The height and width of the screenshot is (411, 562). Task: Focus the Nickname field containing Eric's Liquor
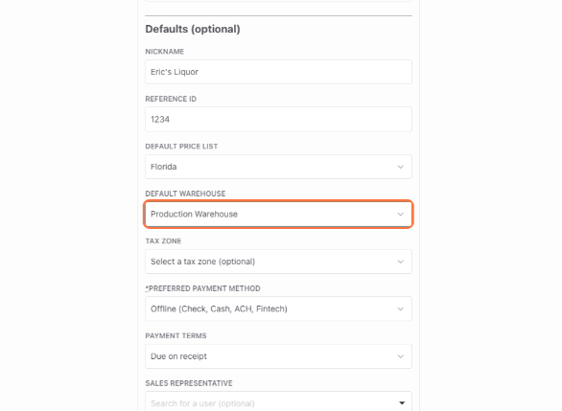tap(278, 72)
